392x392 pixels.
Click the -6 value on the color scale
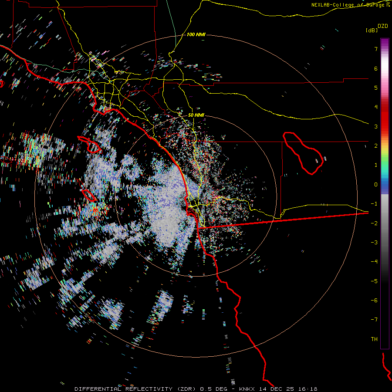click(x=374, y=301)
